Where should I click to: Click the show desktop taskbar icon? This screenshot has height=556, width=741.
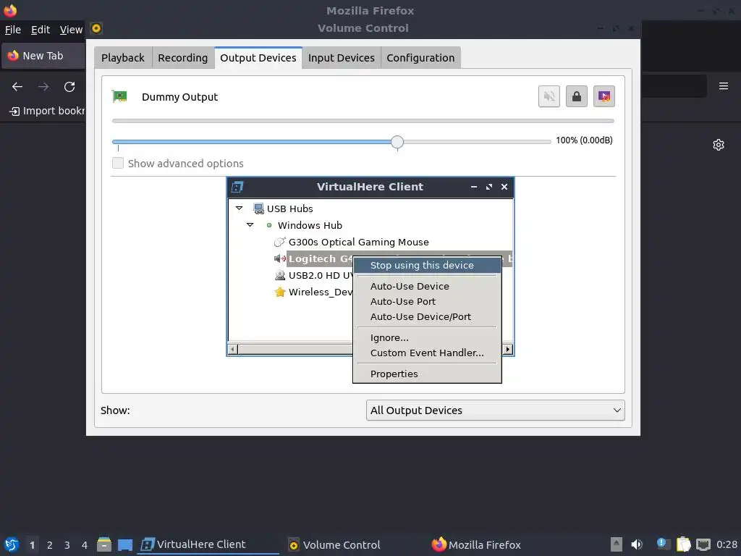(125, 544)
